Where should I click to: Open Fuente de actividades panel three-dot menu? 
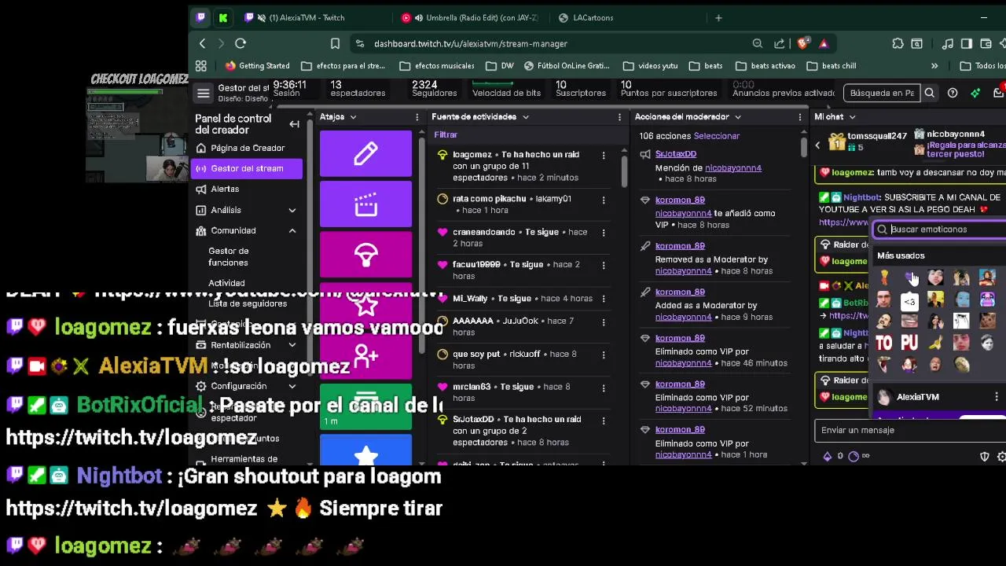621,117
